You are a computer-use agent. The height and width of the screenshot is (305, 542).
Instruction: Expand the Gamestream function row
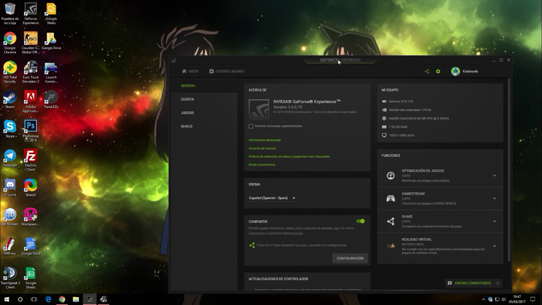click(x=494, y=198)
